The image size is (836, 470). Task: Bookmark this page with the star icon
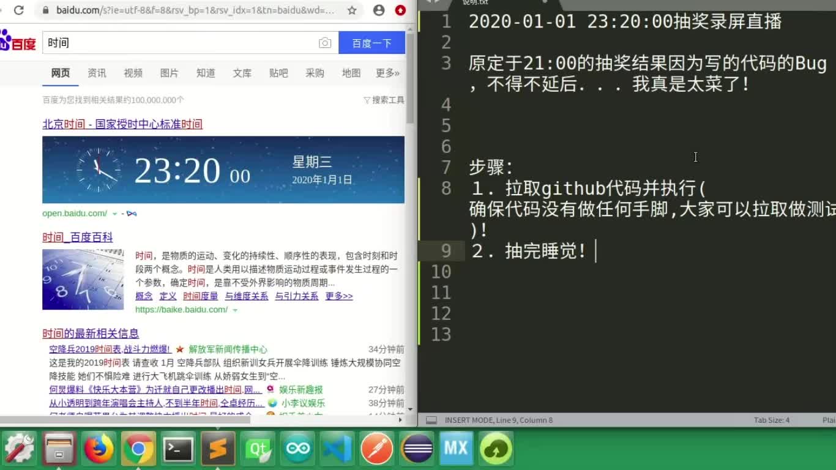[352, 10]
